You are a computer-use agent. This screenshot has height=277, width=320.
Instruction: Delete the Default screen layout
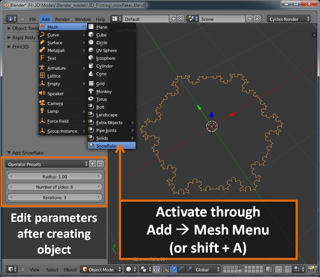pos(181,19)
